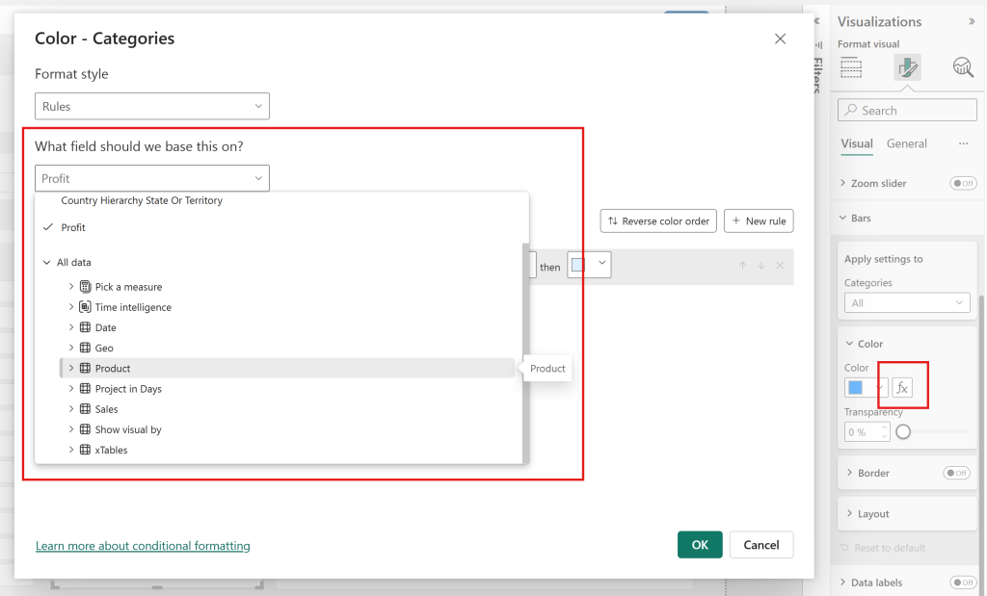The image size is (987, 596).
Task: Click the Pick a measure calculator icon
Action: pos(85,287)
